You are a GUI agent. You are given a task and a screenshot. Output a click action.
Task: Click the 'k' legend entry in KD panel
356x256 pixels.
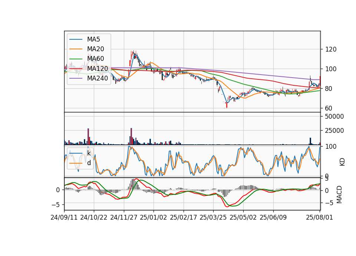[x=89, y=153]
